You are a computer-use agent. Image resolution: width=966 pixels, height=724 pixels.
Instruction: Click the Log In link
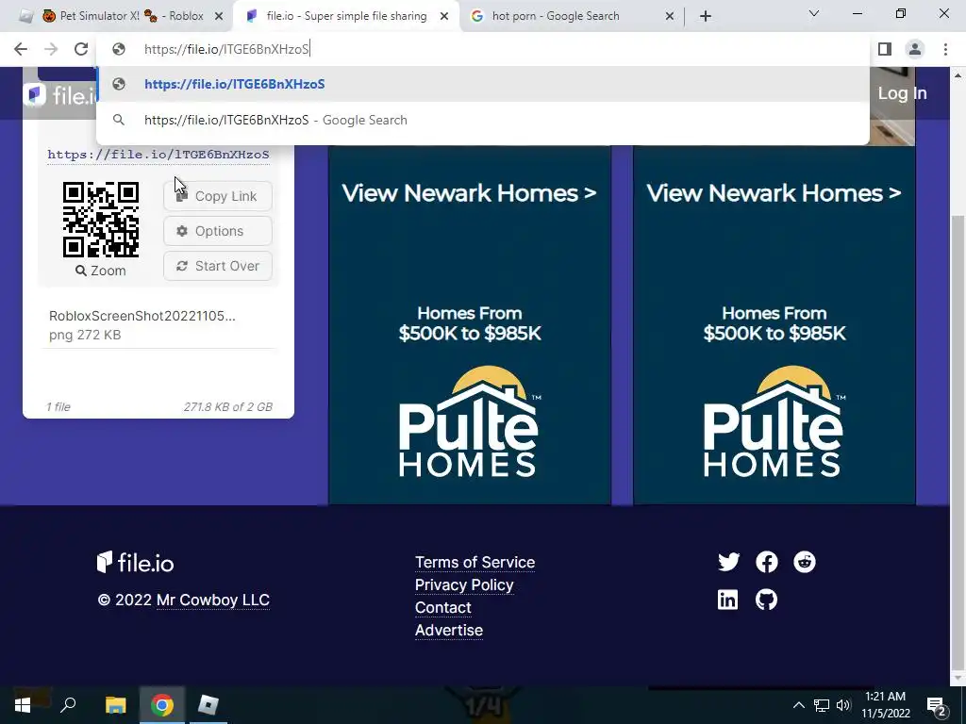click(902, 93)
